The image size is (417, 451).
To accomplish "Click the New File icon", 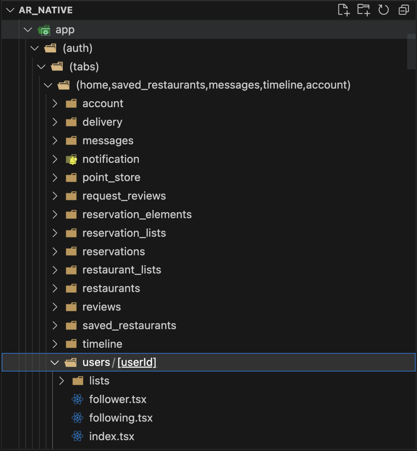I will pyautogui.click(x=343, y=10).
